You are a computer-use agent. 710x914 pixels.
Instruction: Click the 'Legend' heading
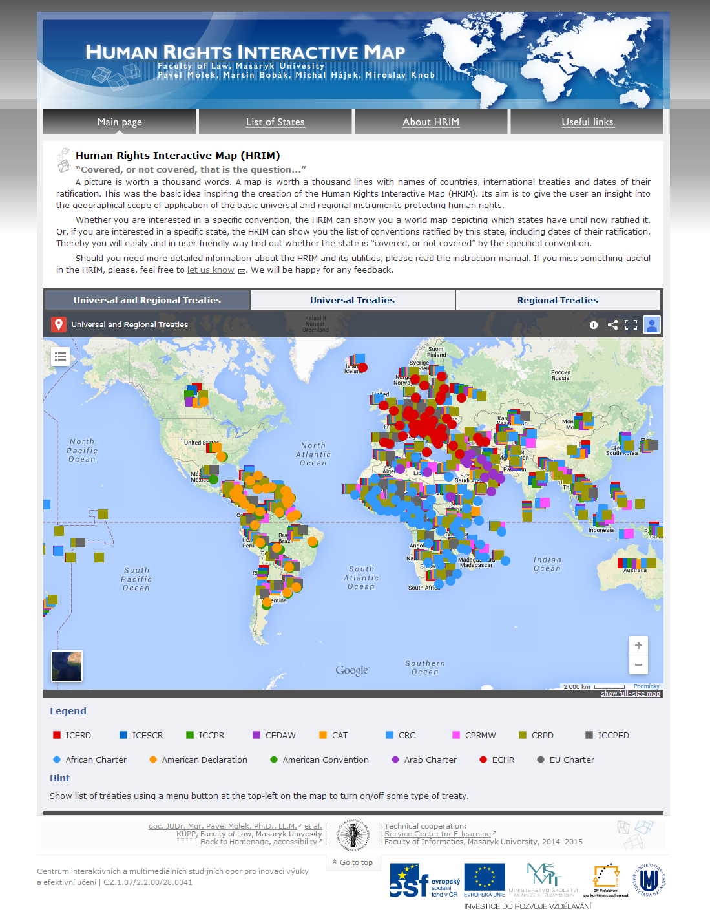pos(68,711)
